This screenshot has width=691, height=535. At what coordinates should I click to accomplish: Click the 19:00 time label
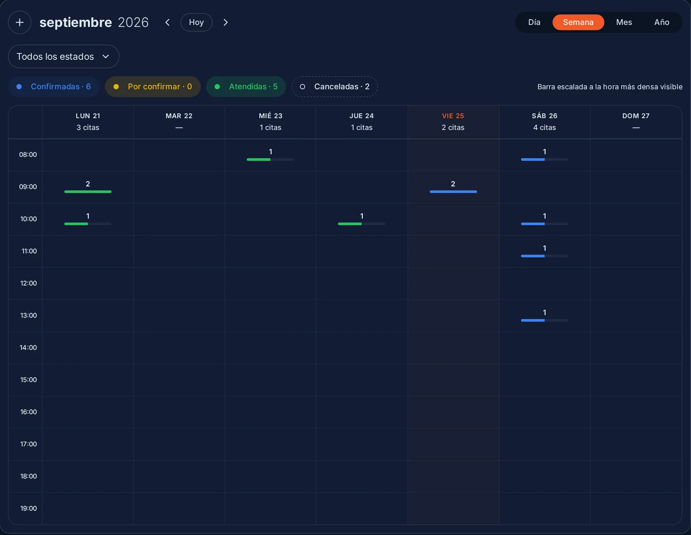tap(29, 508)
